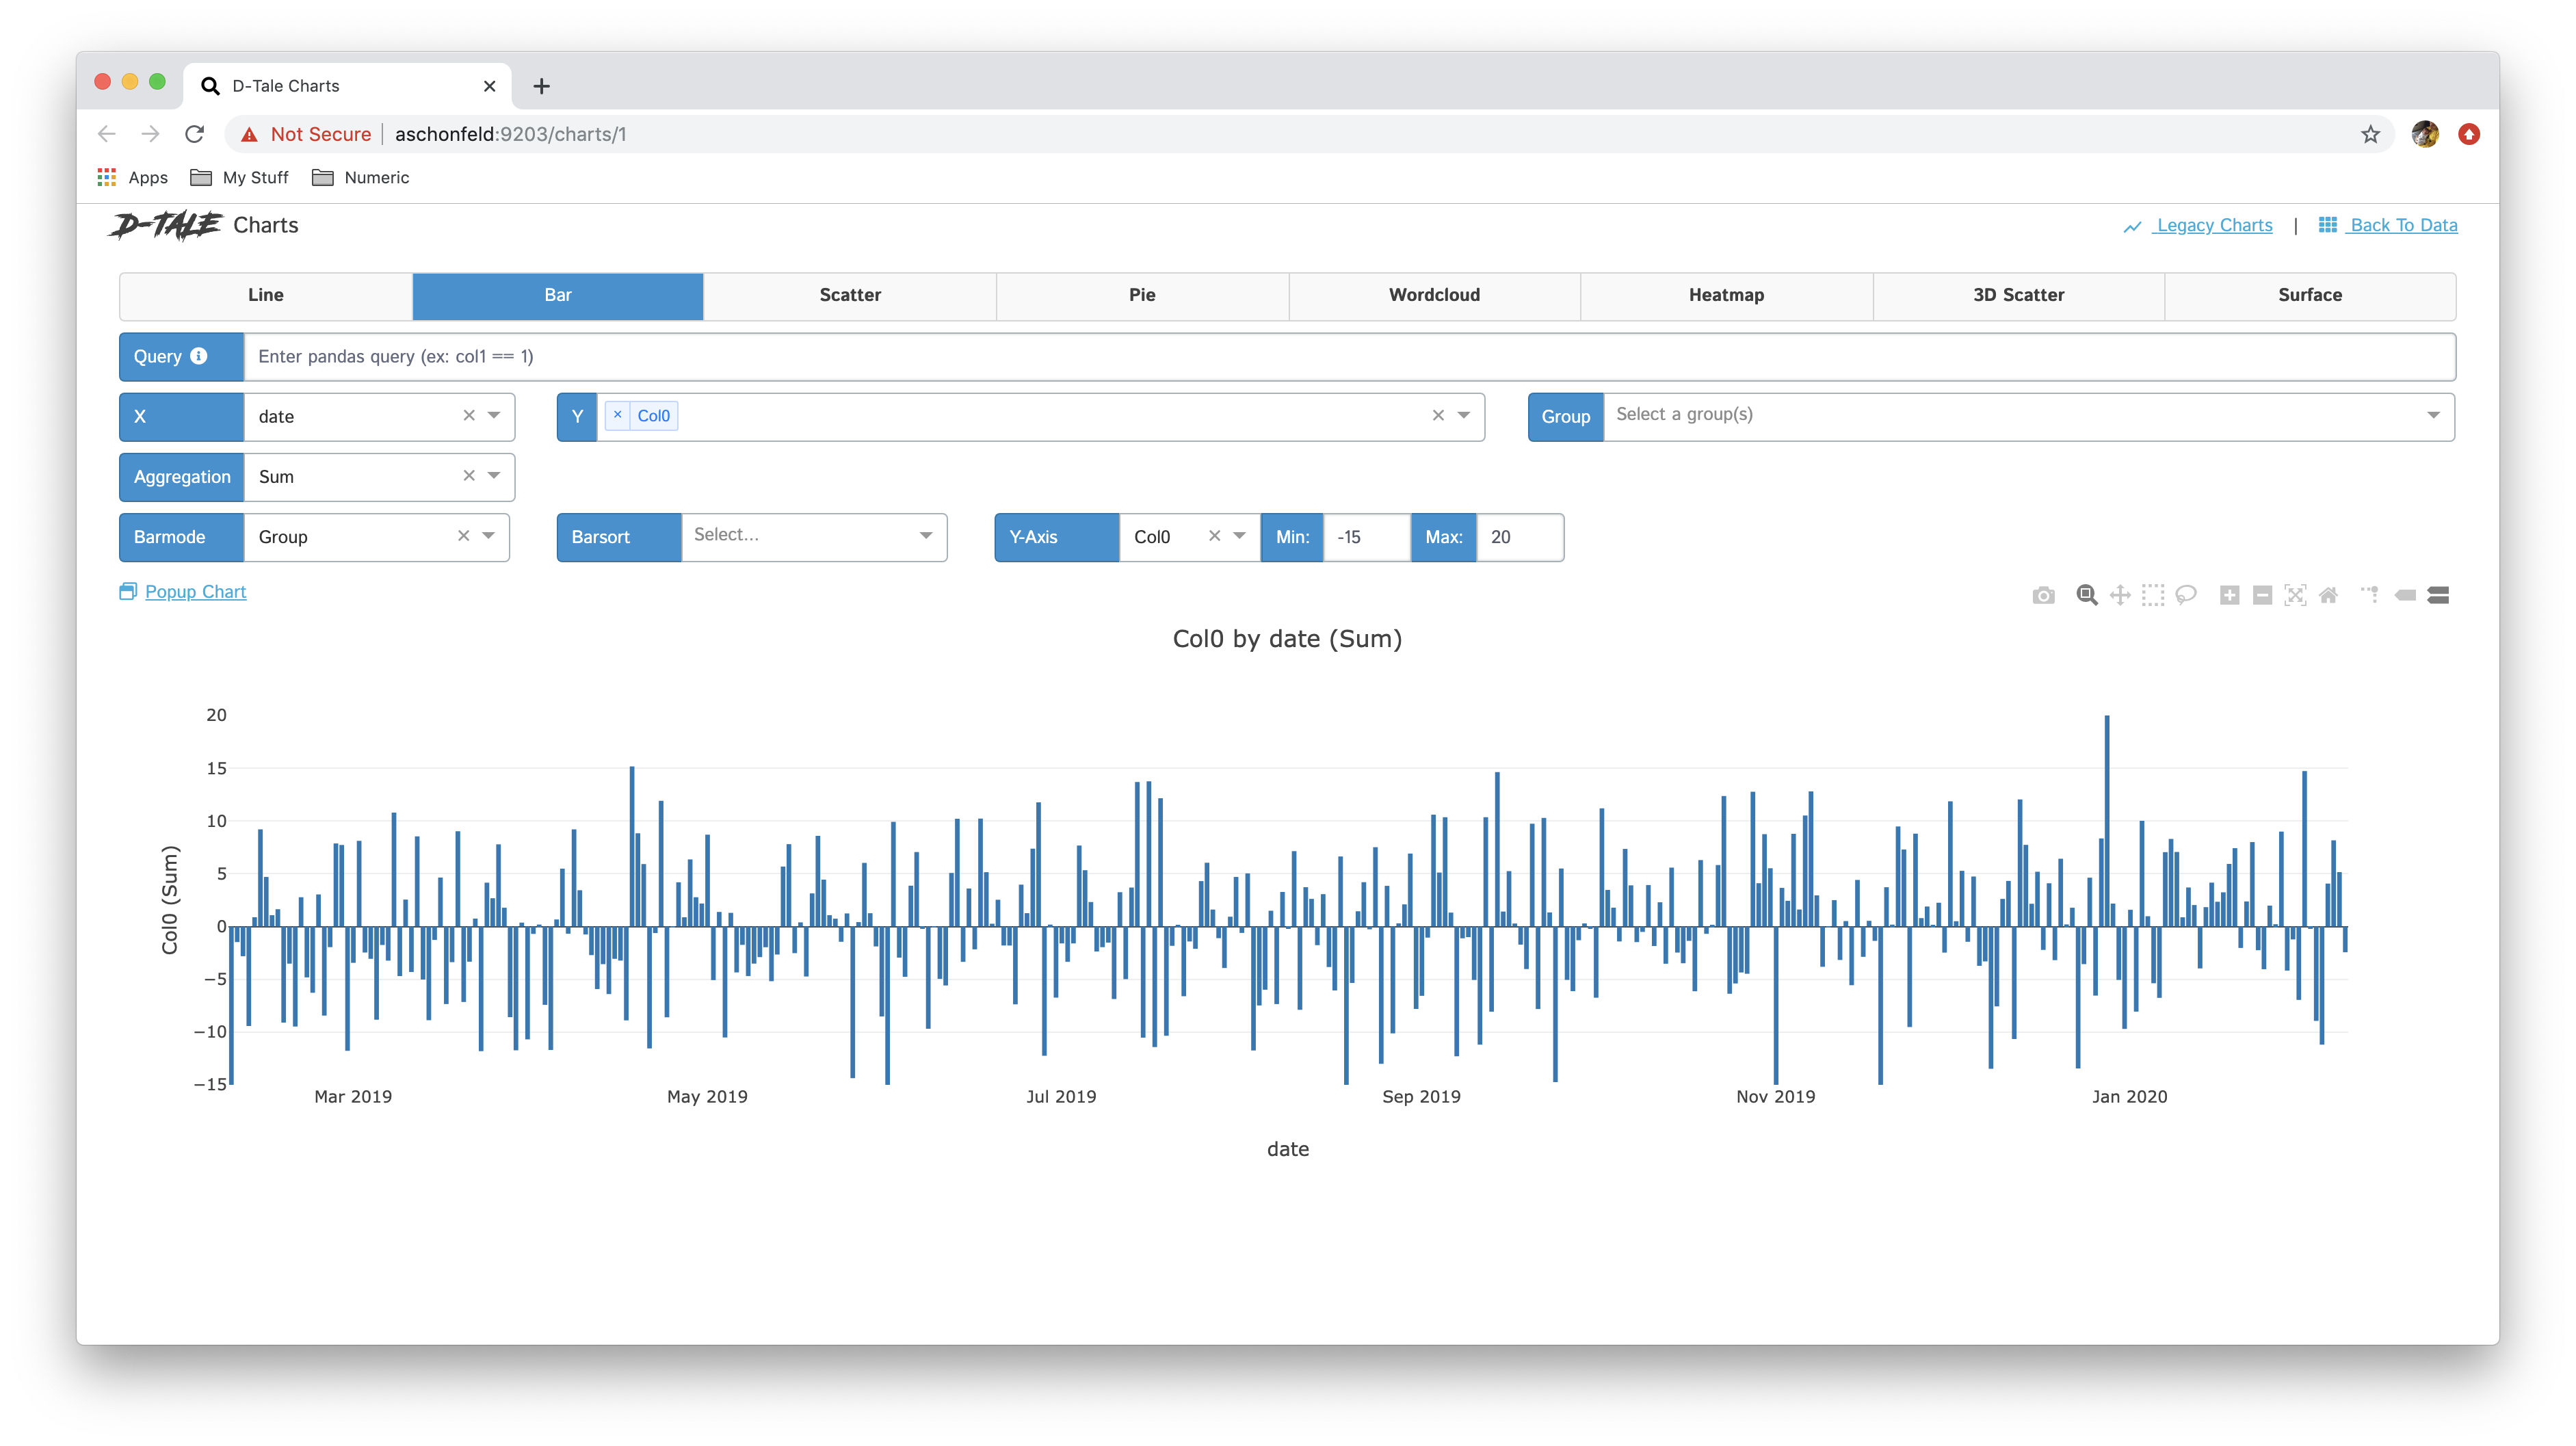This screenshot has height=1446, width=2576.
Task: Select the Pan tool in chart toolbar
Action: [2119, 595]
